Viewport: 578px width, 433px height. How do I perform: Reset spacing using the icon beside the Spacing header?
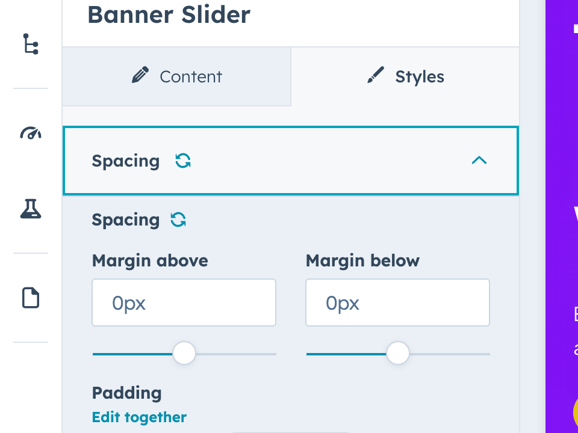(x=182, y=161)
